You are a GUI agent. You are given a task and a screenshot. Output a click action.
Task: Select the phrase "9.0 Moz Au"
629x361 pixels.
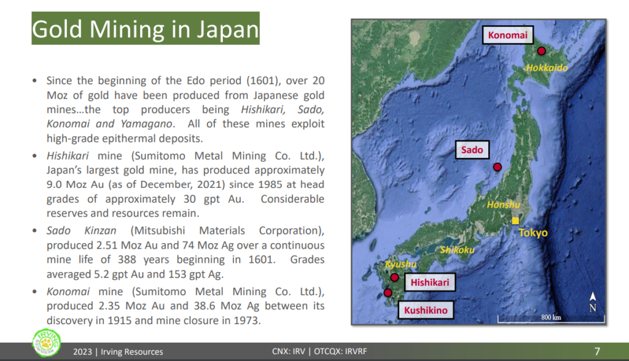coord(75,185)
